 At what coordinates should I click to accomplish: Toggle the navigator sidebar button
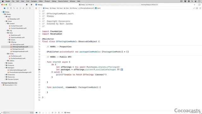click(x=10, y=5)
